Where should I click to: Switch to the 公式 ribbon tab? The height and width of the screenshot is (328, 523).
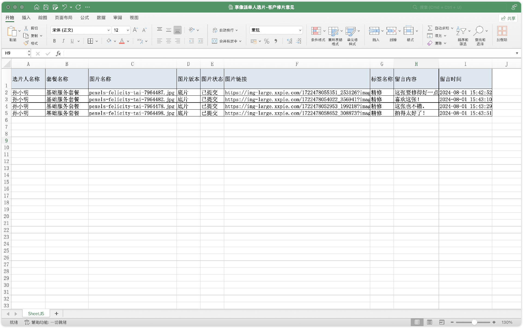84,18
